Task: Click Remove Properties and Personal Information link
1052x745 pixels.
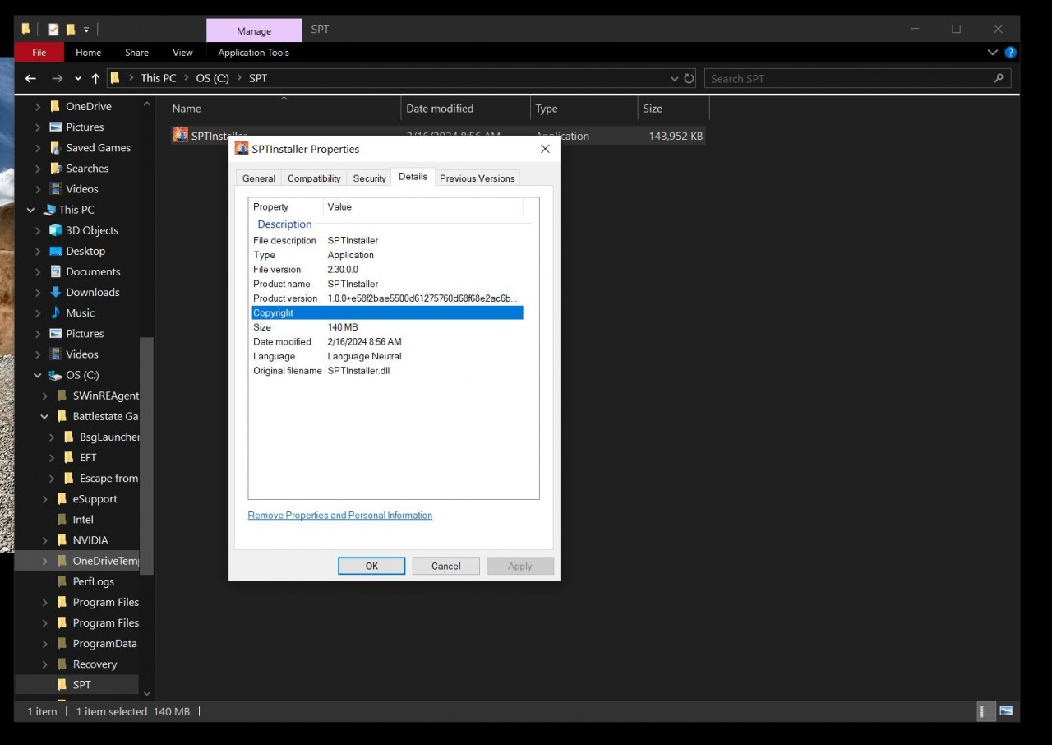Action: pos(340,516)
